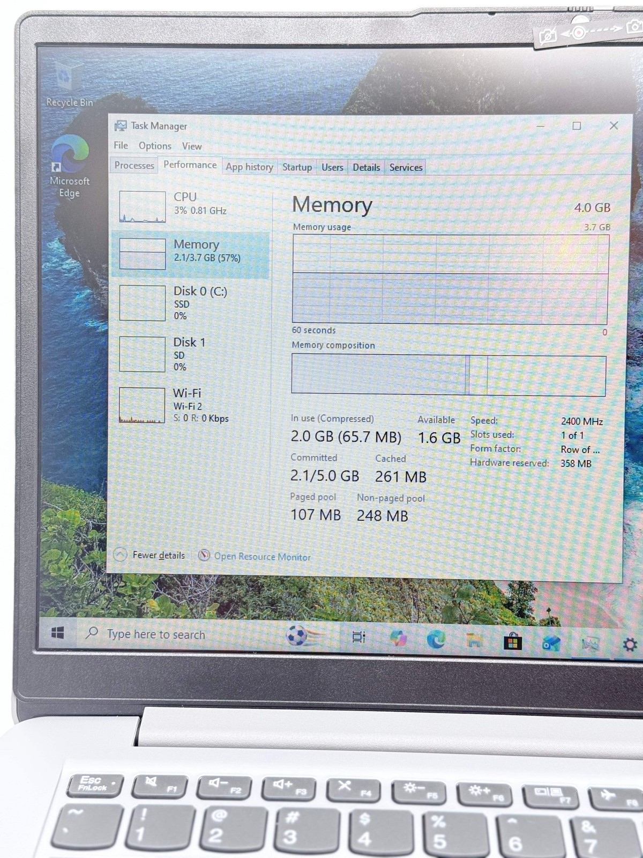Image resolution: width=643 pixels, height=858 pixels.
Task: Click the Resource Monitor gauge icon
Action: [204, 556]
